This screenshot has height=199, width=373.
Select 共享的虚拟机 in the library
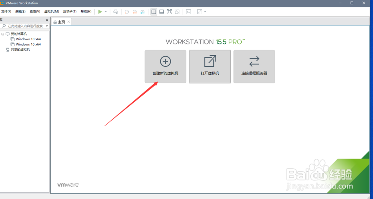[20, 50]
